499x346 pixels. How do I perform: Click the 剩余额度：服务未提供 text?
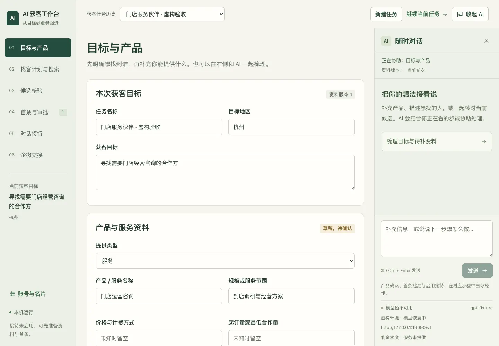coord(403,337)
